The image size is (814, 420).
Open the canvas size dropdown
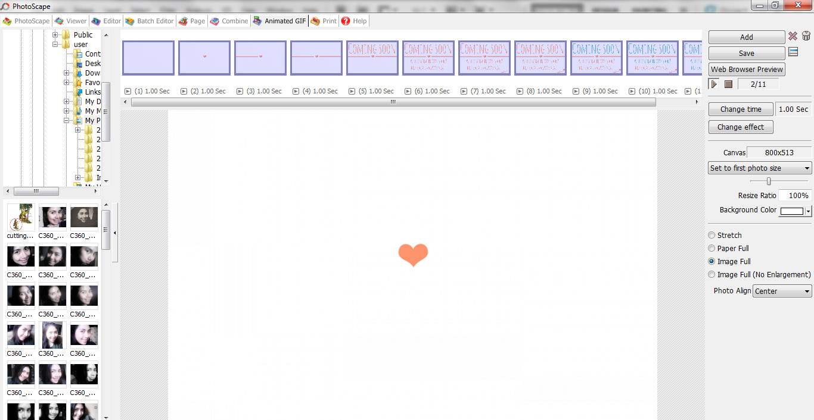(759, 168)
